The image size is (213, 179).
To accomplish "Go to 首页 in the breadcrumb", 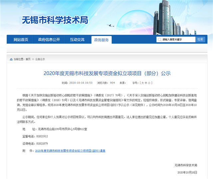I will coord(28,59).
